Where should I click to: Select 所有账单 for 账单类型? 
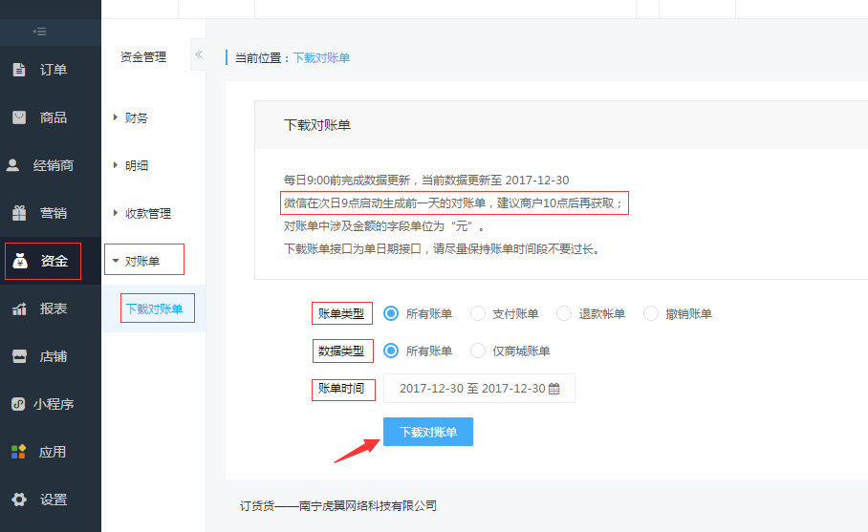pyautogui.click(x=391, y=313)
